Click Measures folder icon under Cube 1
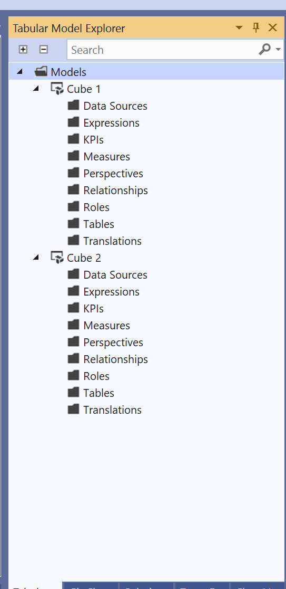Screen dimensions: 286x589 pos(73,156)
